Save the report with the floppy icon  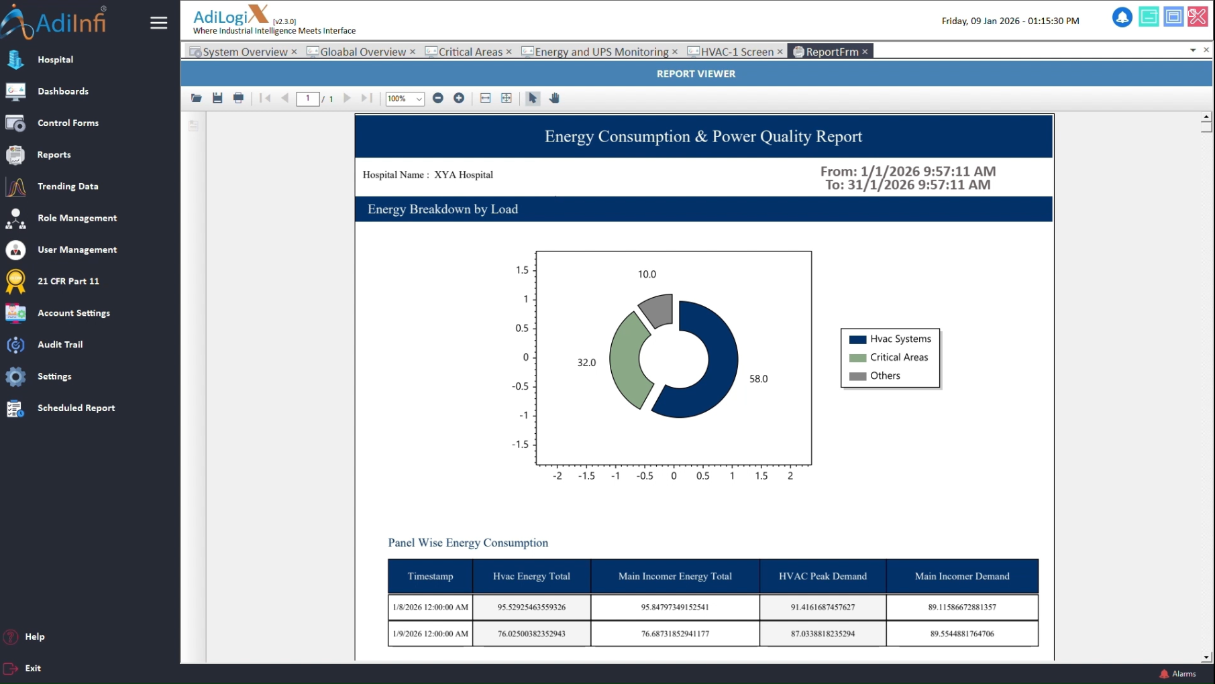tap(217, 98)
